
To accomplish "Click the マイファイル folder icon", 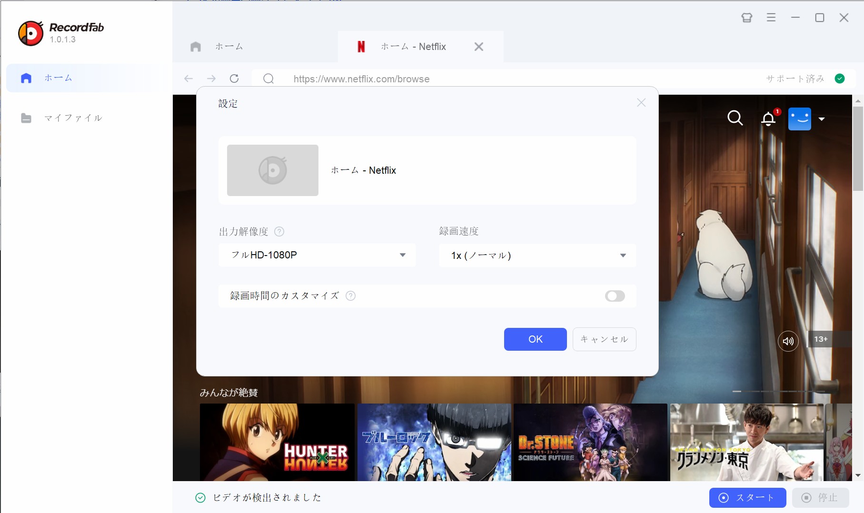I will 26,118.
